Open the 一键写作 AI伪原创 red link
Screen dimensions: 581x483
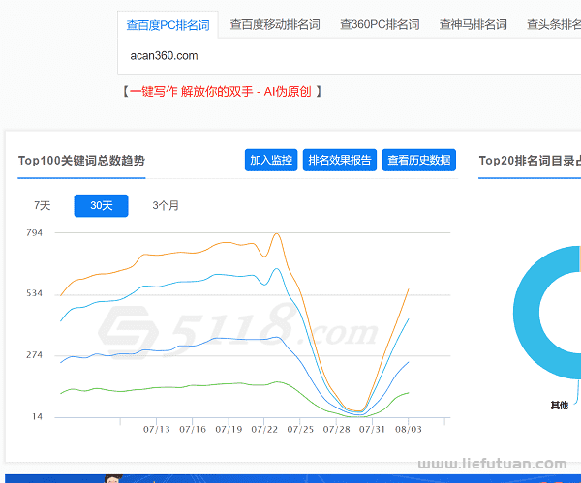click(x=221, y=91)
